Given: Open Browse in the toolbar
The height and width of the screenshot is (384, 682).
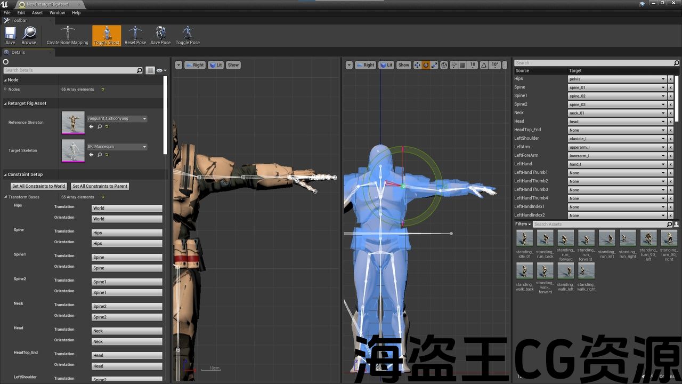Looking at the screenshot, I should coord(29,35).
